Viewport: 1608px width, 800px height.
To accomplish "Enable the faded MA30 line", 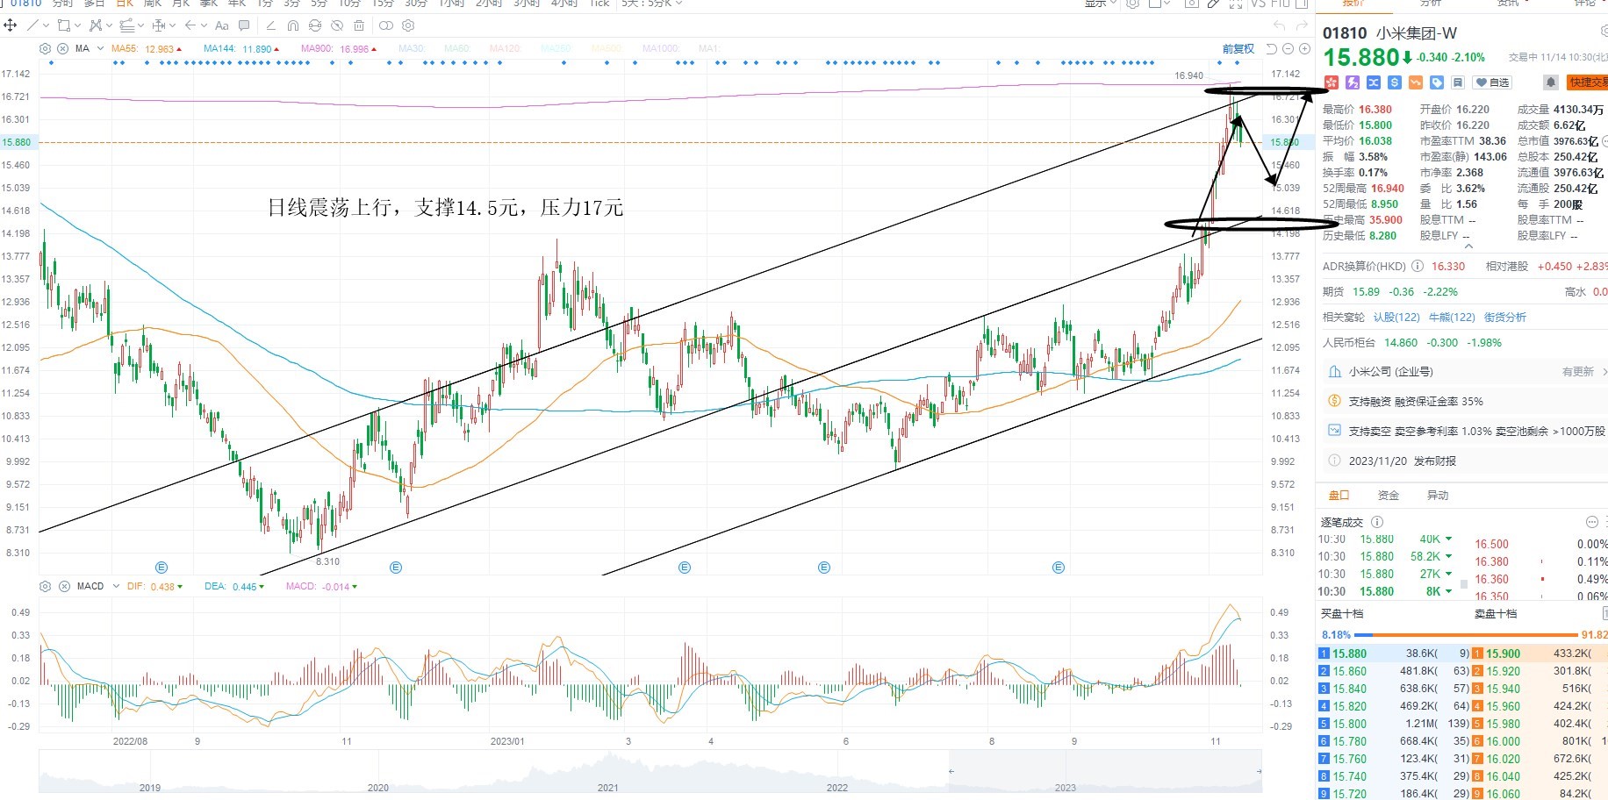I will [x=411, y=49].
